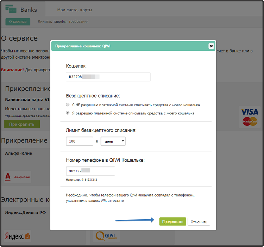Viewport: 264px width, 247px height.
Task: Select 'Я разрешаю платежной системе' radio option
Action: 68,113
